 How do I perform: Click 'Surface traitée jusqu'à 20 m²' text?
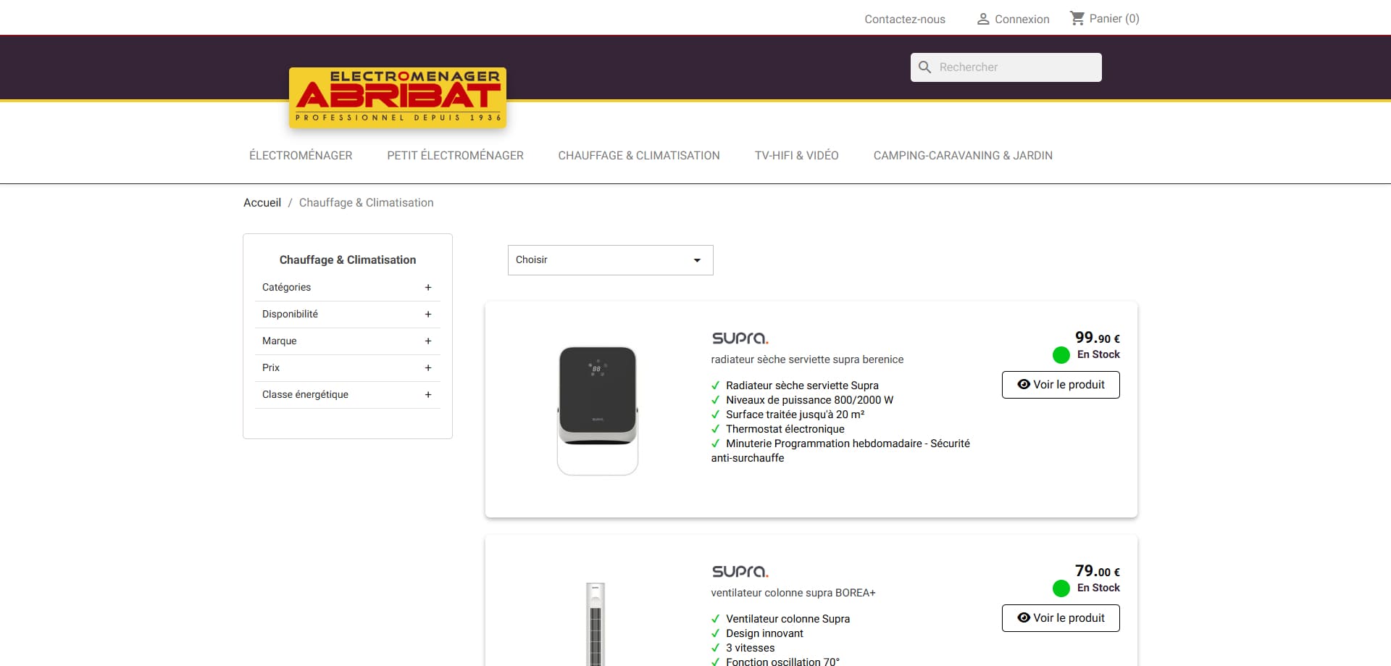[x=795, y=415]
